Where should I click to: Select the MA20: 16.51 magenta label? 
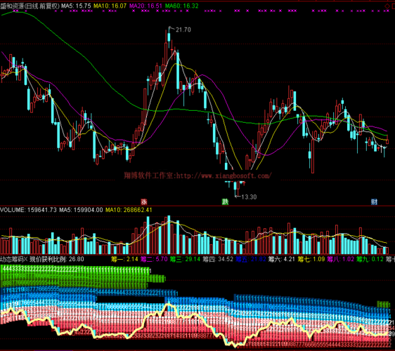click(146, 6)
